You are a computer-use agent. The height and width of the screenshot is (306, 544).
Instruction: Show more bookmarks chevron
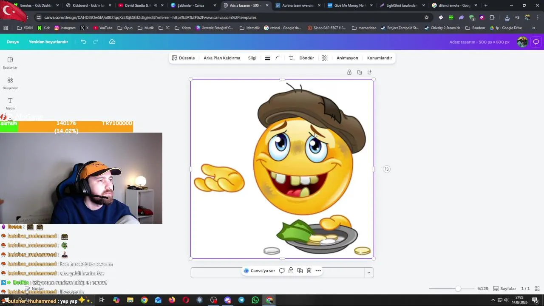(x=534, y=28)
